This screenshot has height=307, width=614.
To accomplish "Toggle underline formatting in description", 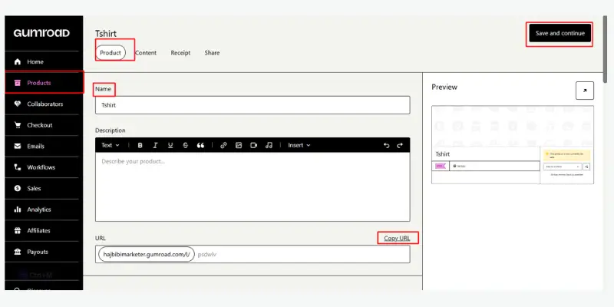I will point(170,145).
